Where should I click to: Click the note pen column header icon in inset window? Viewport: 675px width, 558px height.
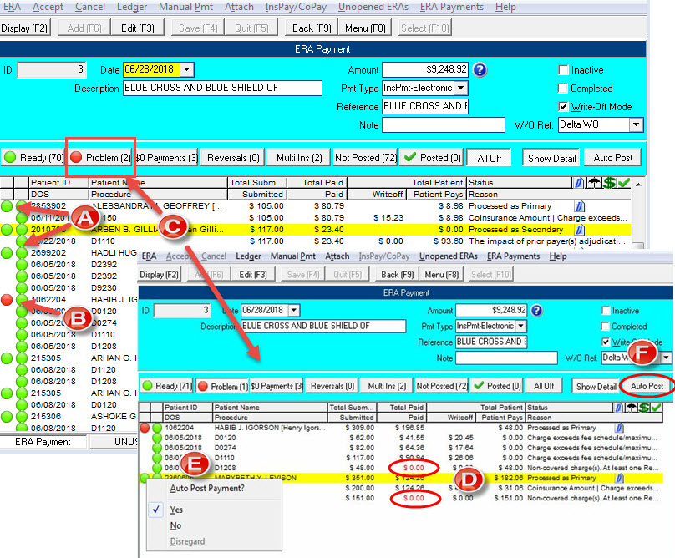click(619, 408)
